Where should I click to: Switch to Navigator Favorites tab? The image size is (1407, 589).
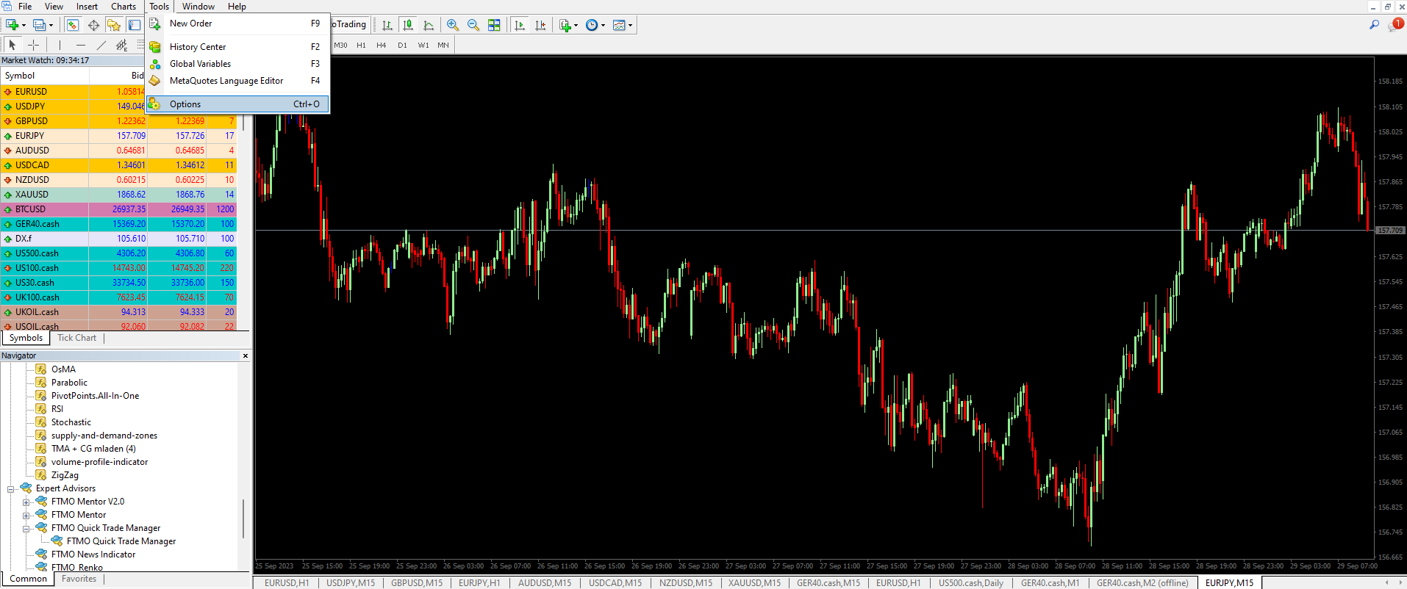click(79, 579)
